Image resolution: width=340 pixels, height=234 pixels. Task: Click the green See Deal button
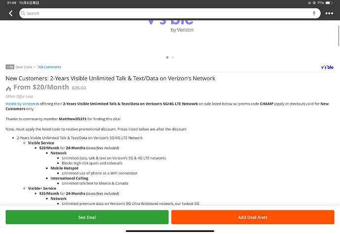pos(87,217)
